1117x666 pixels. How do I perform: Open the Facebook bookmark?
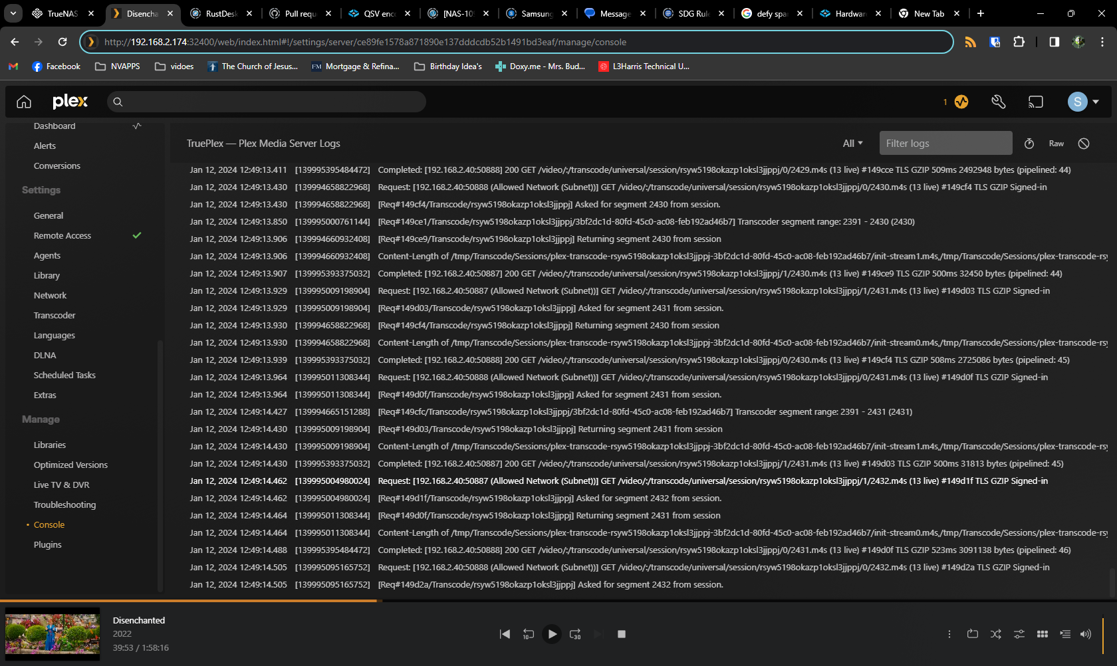pyautogui.click(x=57, y=66)
